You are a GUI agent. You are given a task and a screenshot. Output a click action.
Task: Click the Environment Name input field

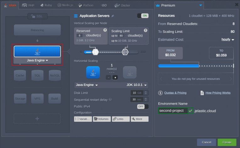172,111
